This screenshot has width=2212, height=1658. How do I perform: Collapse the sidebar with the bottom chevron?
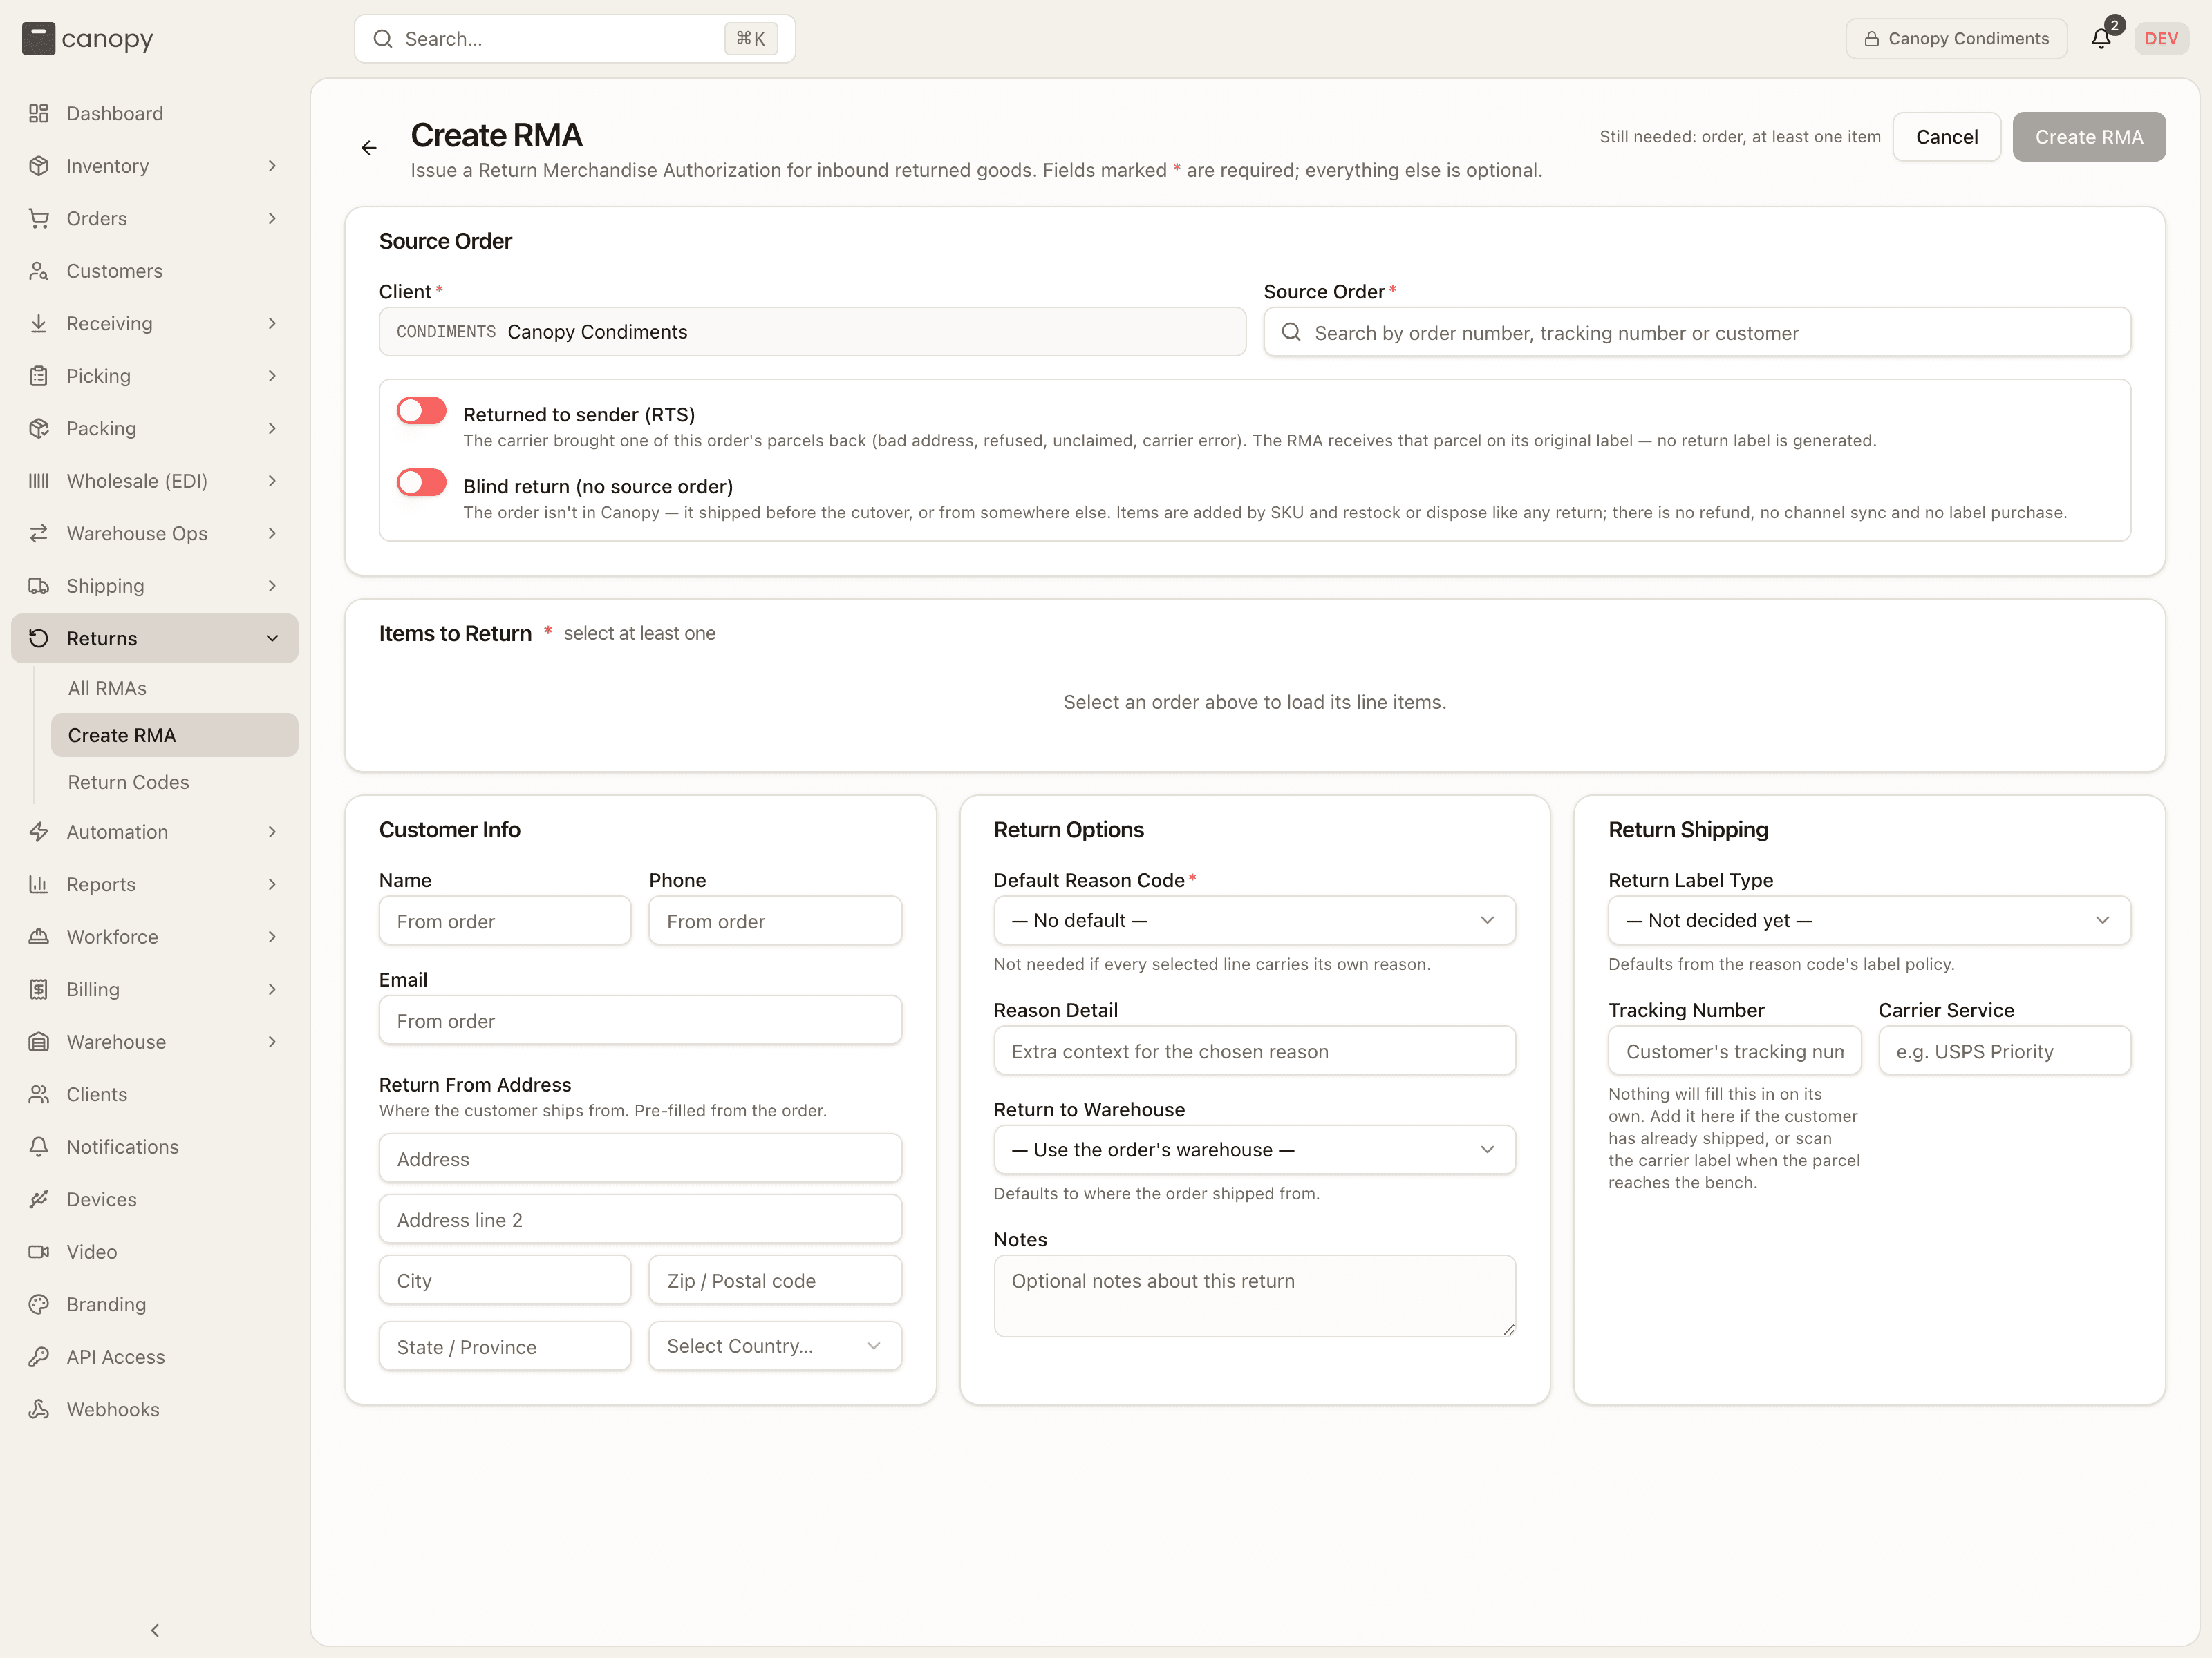[x=155, y=1630]
